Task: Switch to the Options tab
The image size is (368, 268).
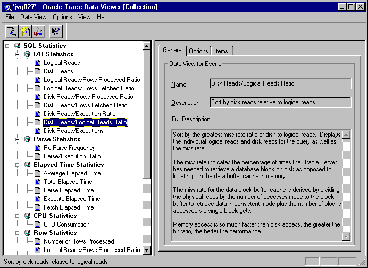Action: point(198,51)
